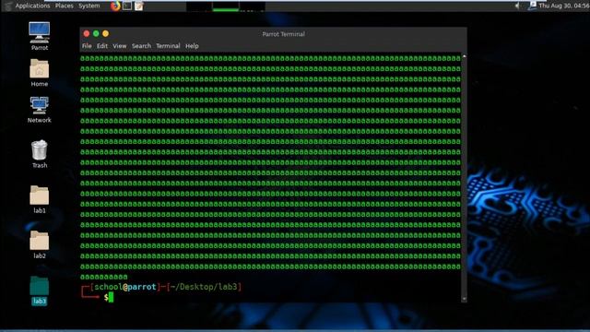Click the school@parrot prompt text
Screen dimensions: 590x332
125,287
